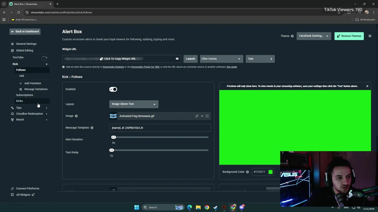378x212 pixels.
Task: Click the Launch button
Action: pos(190,59)
